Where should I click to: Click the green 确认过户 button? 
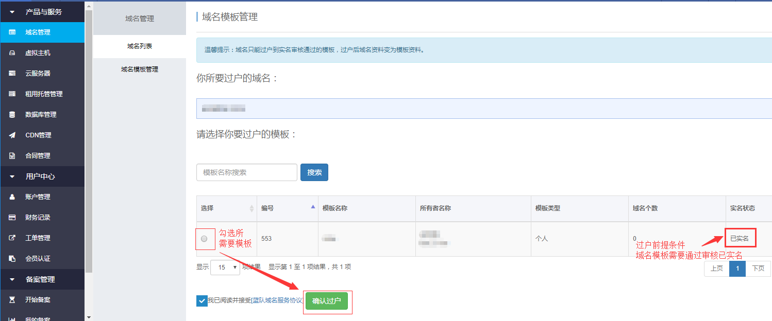(x=327, y=301)
